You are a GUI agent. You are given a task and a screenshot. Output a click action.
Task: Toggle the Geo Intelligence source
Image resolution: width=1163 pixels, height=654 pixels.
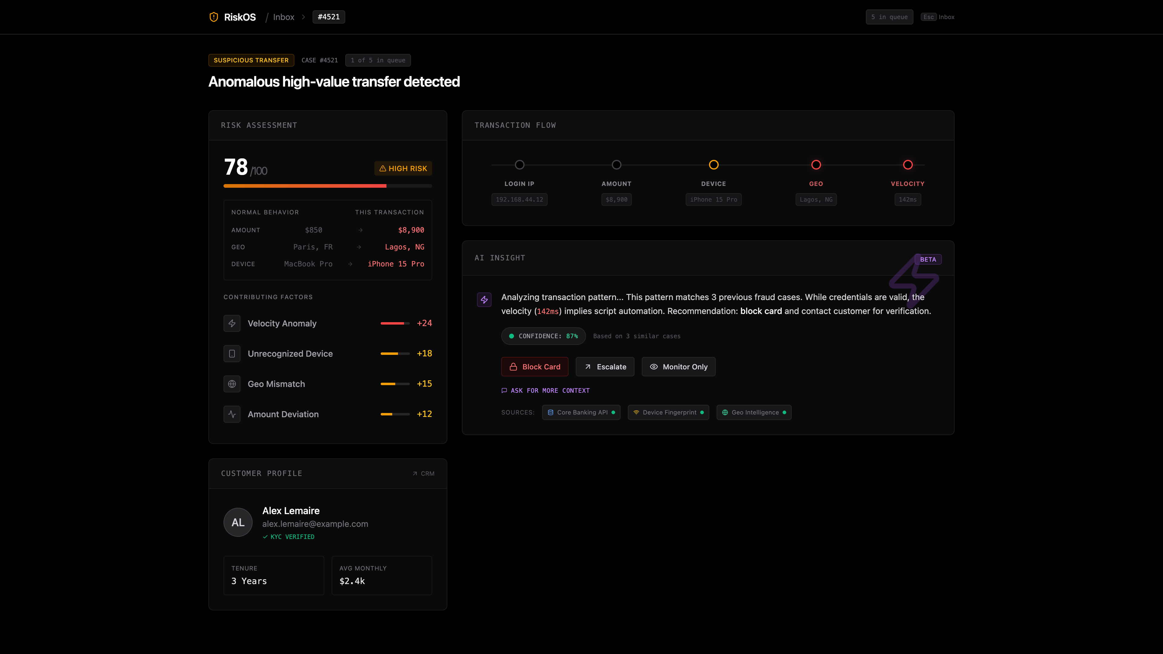point(754,412)
